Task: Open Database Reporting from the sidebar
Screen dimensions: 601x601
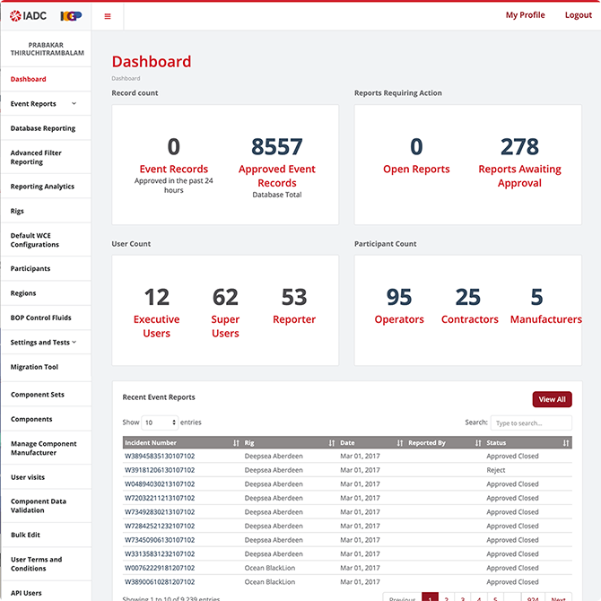Action: point(43,128)
